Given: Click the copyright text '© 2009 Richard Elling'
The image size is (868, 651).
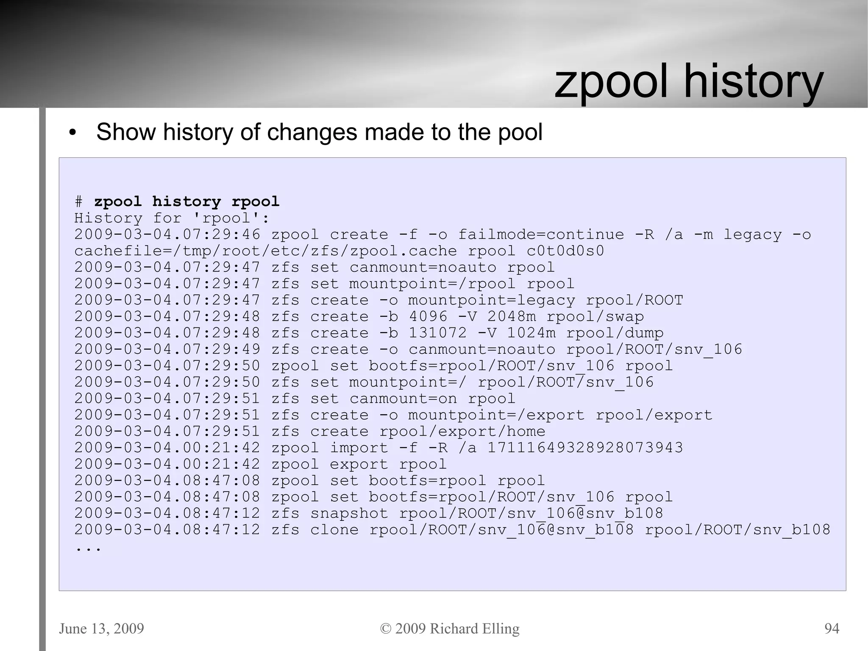Looking at the screenshot, I should coord(450,629).
